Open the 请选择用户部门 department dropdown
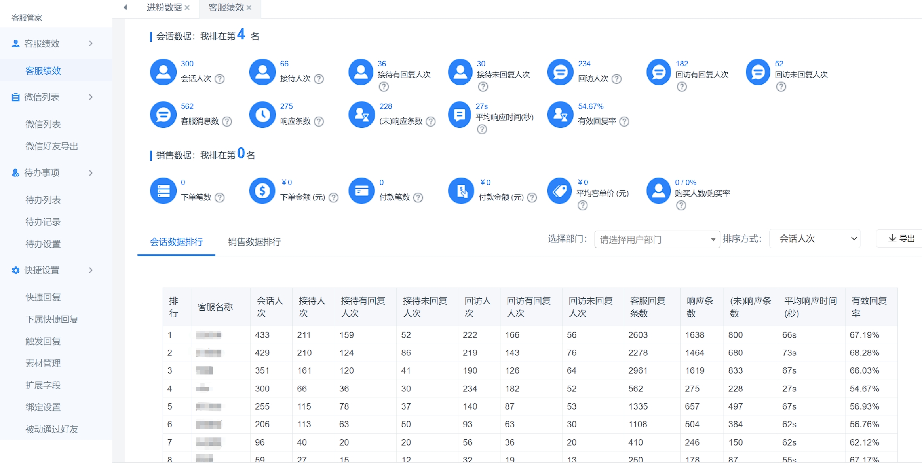 657,239
